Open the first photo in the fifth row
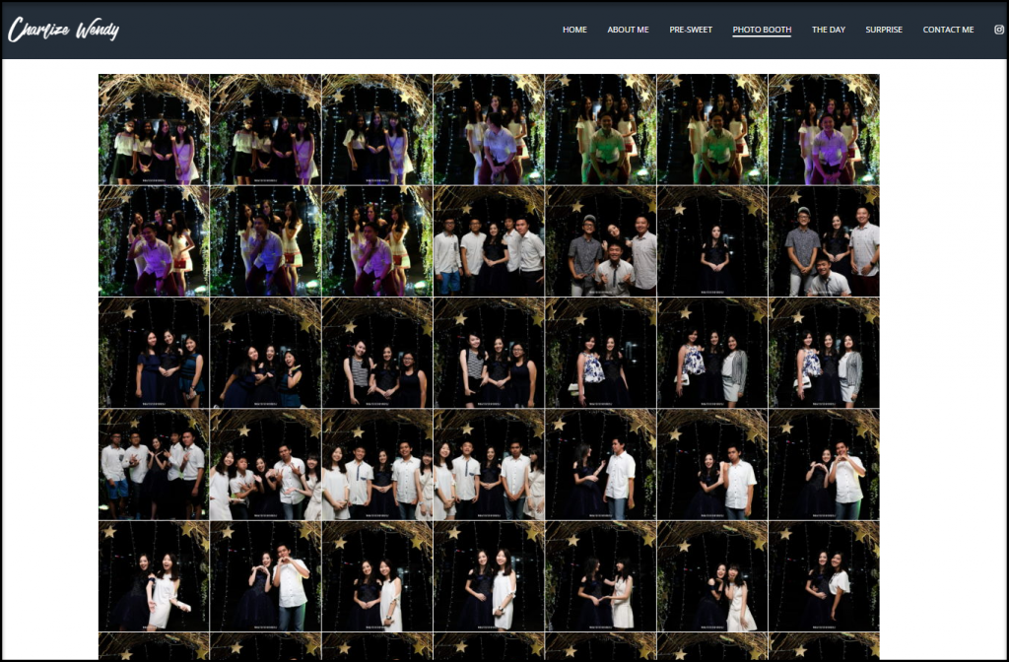The height and width of the screenshot is (662, 1009). click(x=154, y=576)
